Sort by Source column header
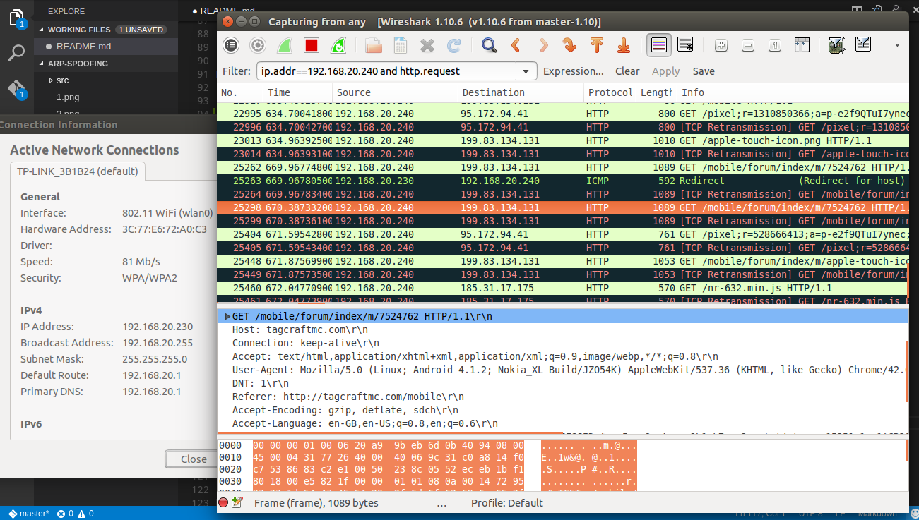 394,92
